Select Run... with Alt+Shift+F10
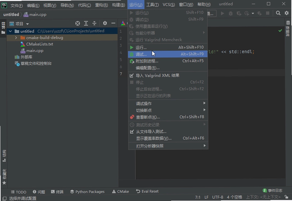 [x=168, y=47]
